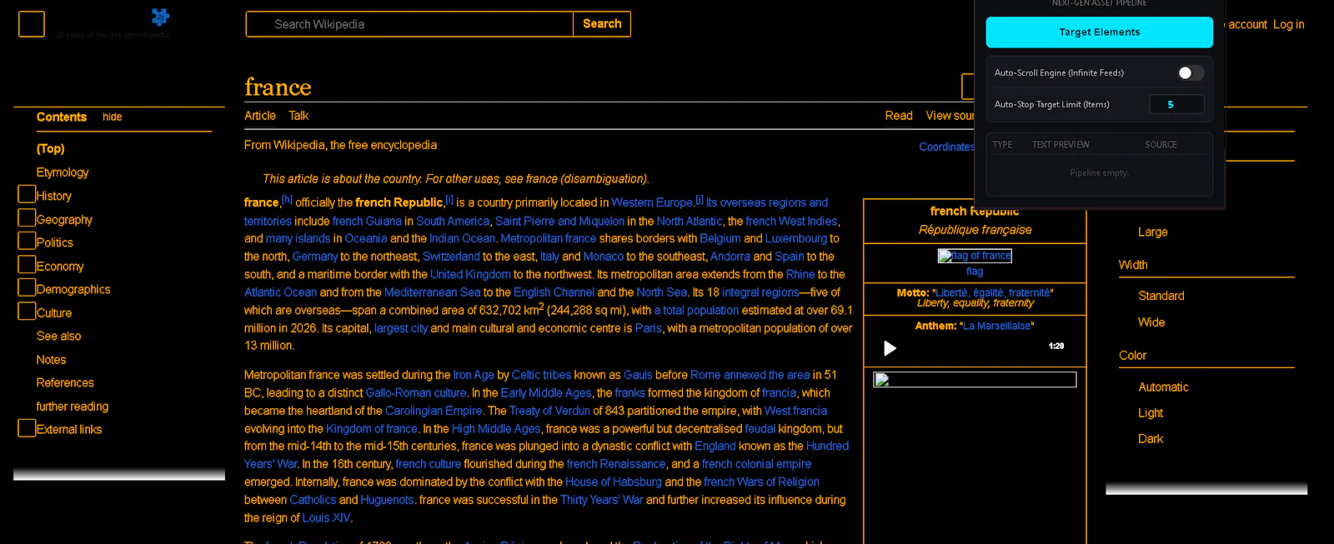Open the flag of France image
This screenshot has height=544, width=1334.
975,256
